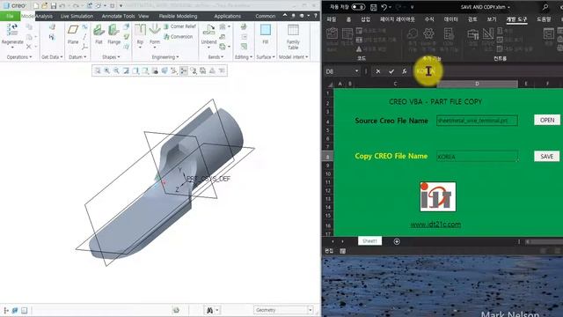Open the Family Table tool

point(293,37)
